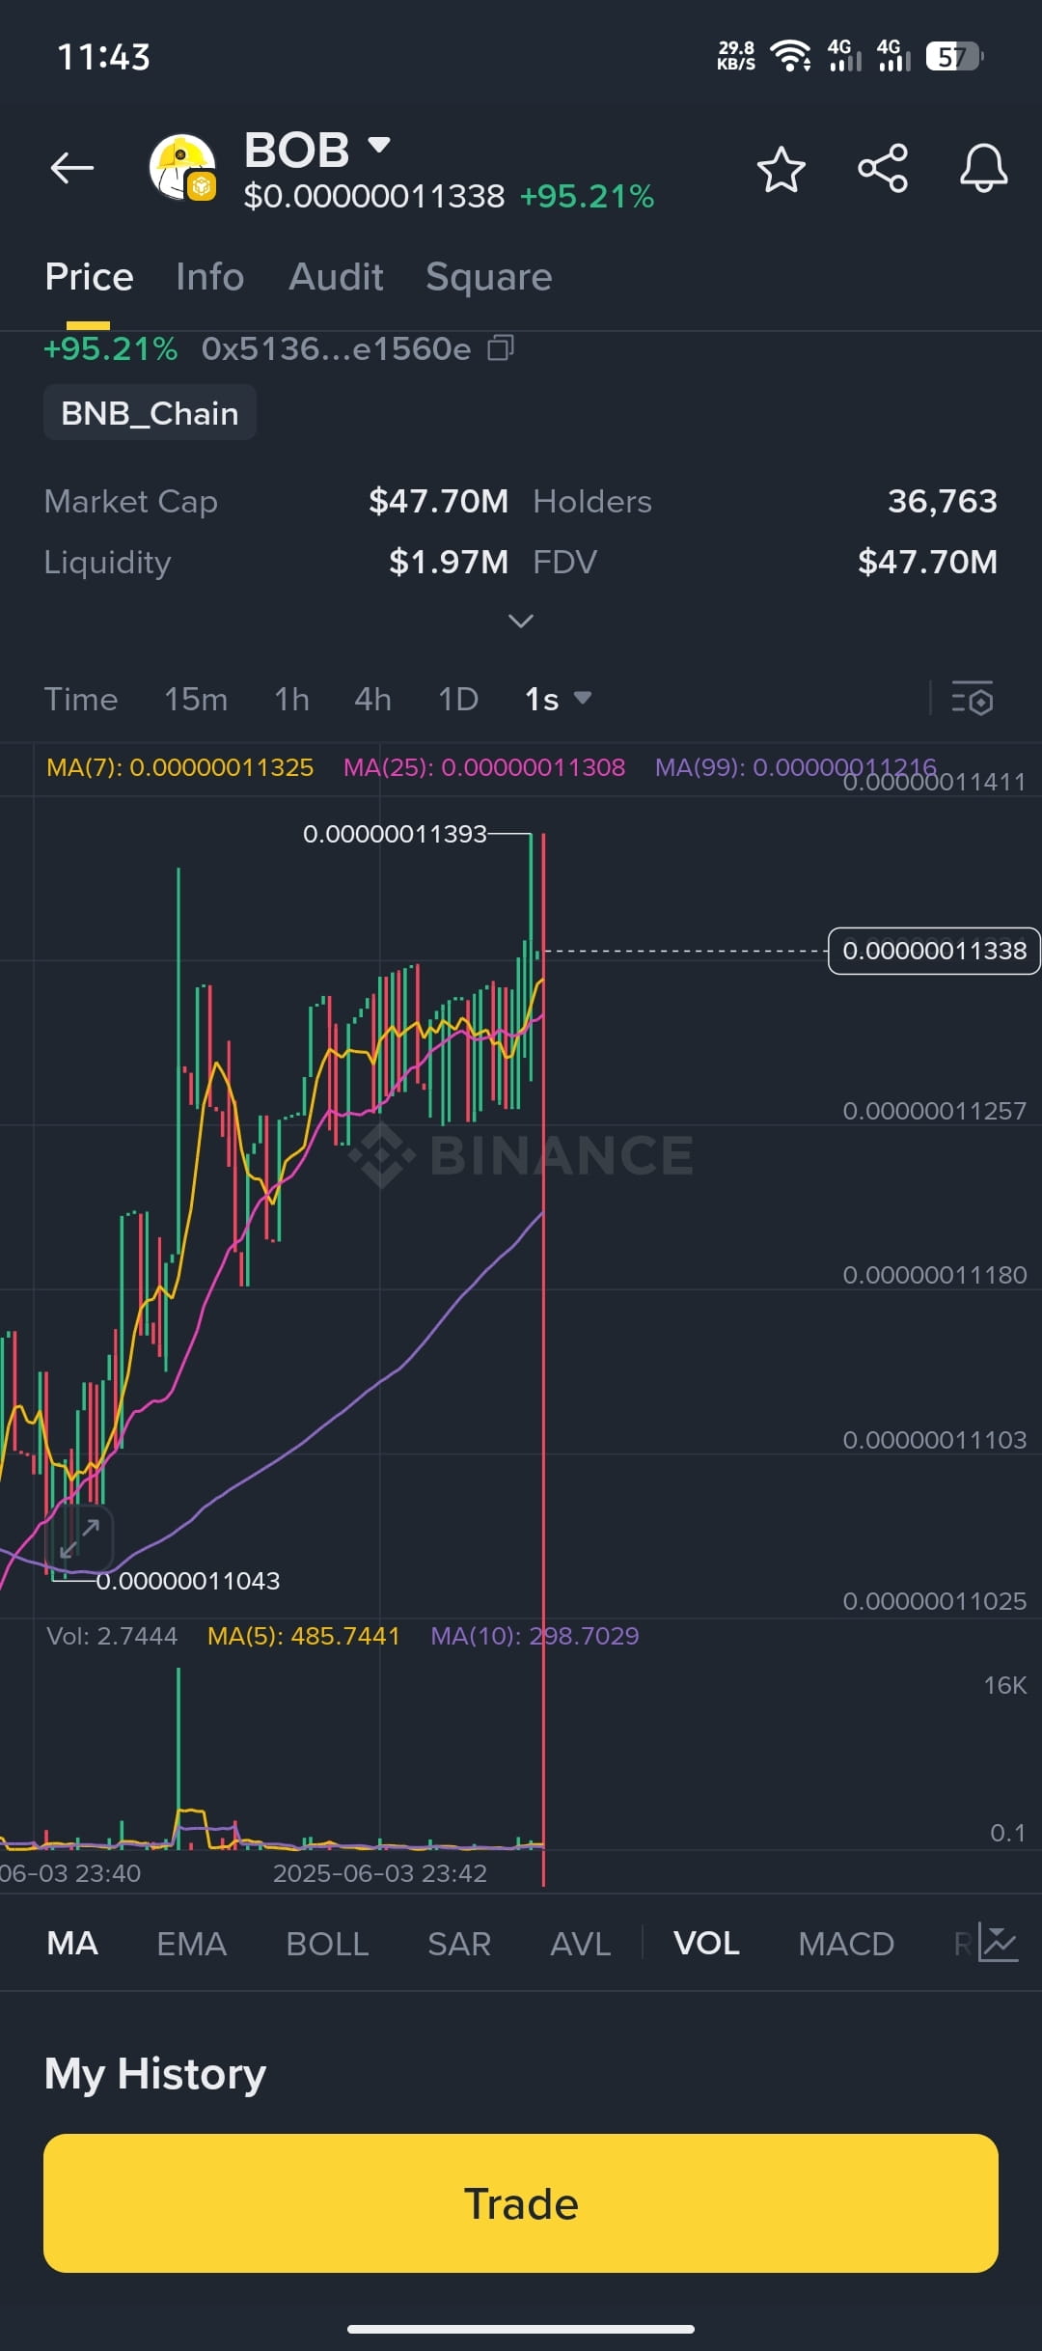Set a price alert with bell icon
Image resolution: width=1042 pixels, height=2351 pixels.
click(983, 169)
